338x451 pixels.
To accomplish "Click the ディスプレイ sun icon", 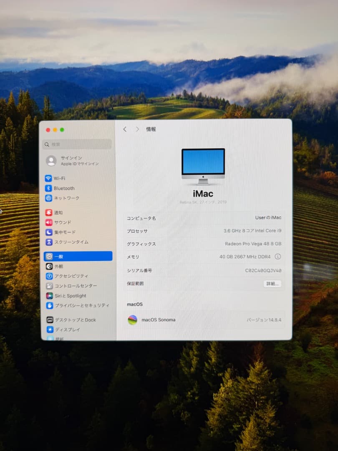I will tap(50, 329).
